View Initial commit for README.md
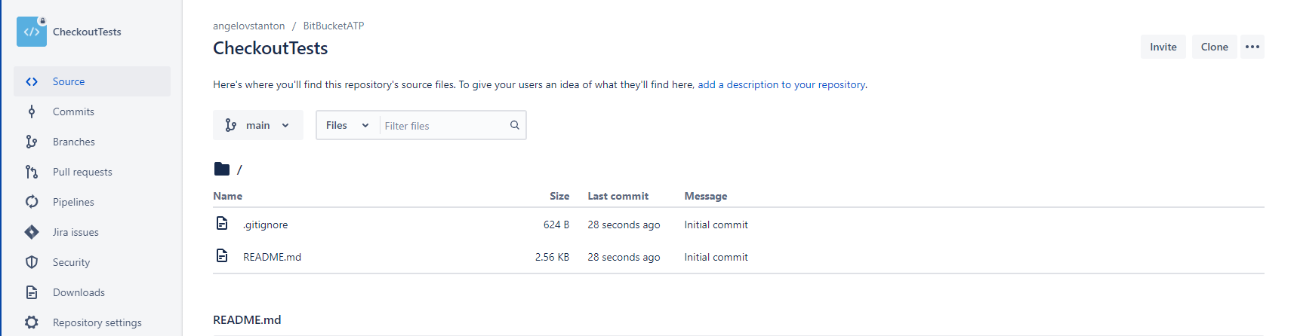This screenshot has width=1294, height=336. 716,257
